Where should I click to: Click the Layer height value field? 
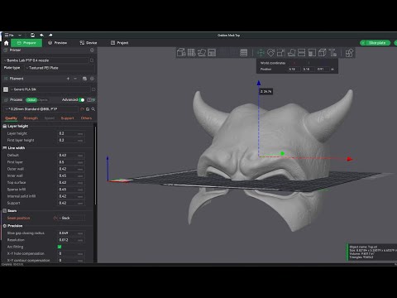click(71, 133)
